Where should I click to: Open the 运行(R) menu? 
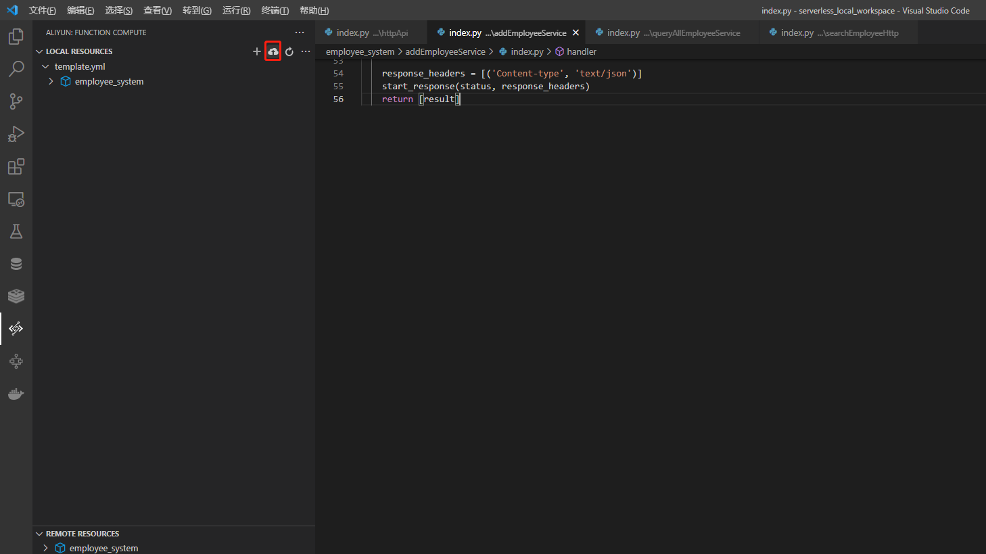(x=236, y=10)
